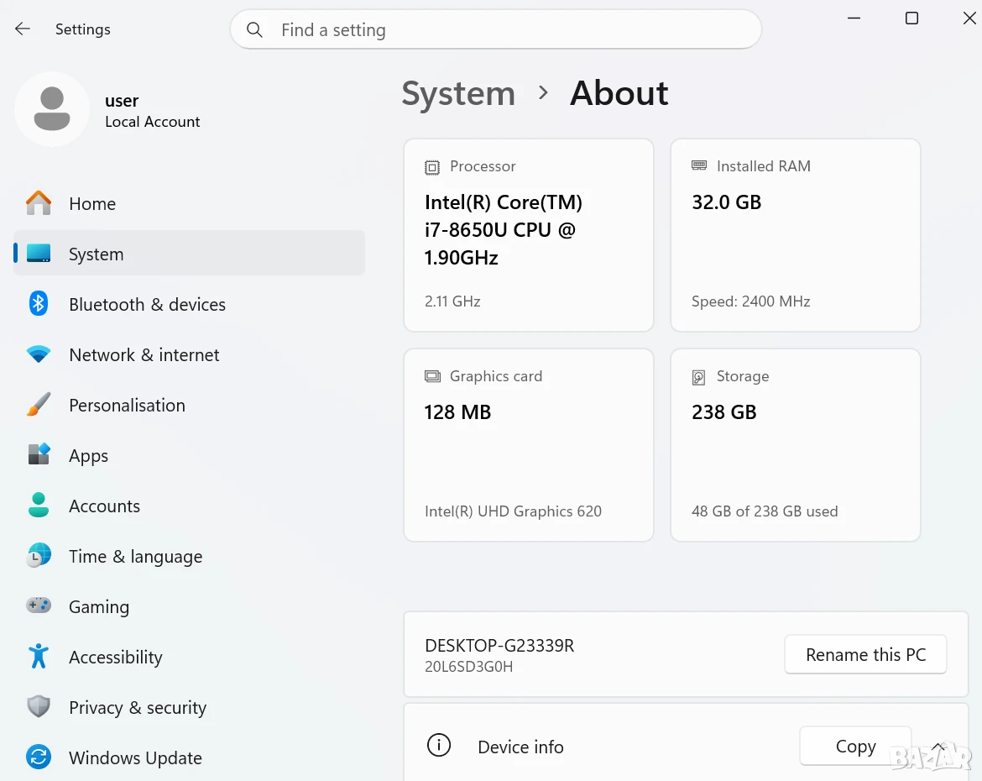Click the Apps icon in sidebar

click(39, 454)
